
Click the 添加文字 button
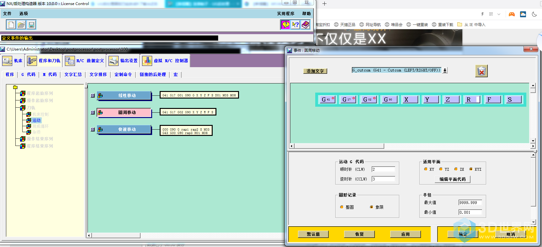coord(315,71)
